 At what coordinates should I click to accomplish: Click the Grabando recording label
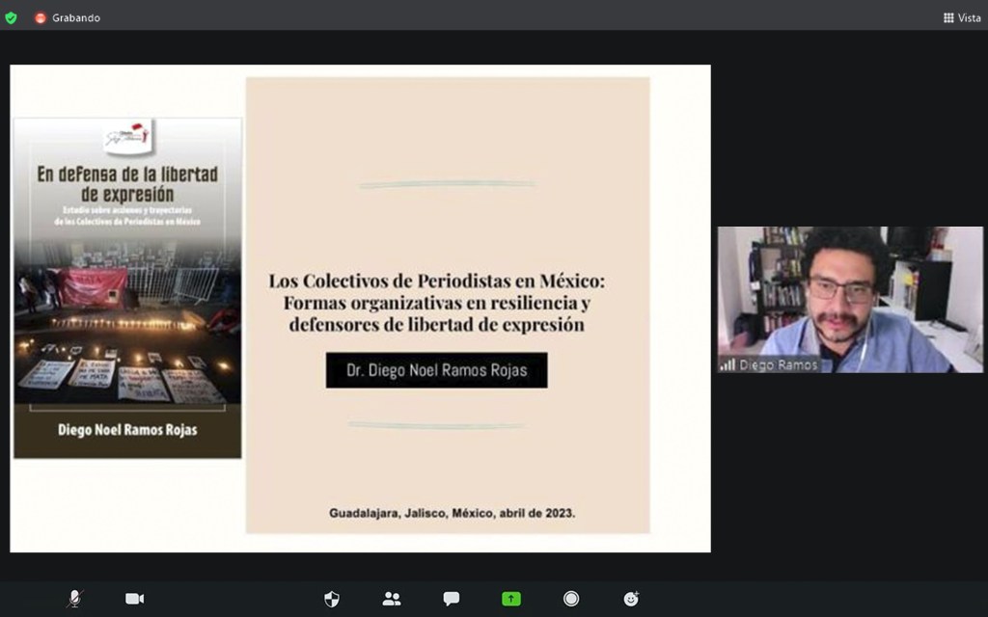[x=76, y=17]
